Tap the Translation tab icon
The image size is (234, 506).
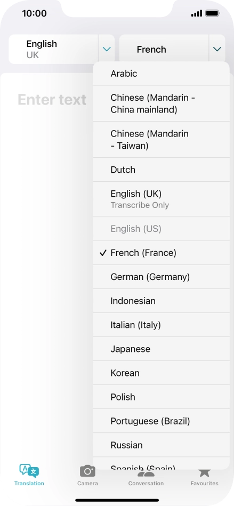pyautogui.click(x=29, y=471)
